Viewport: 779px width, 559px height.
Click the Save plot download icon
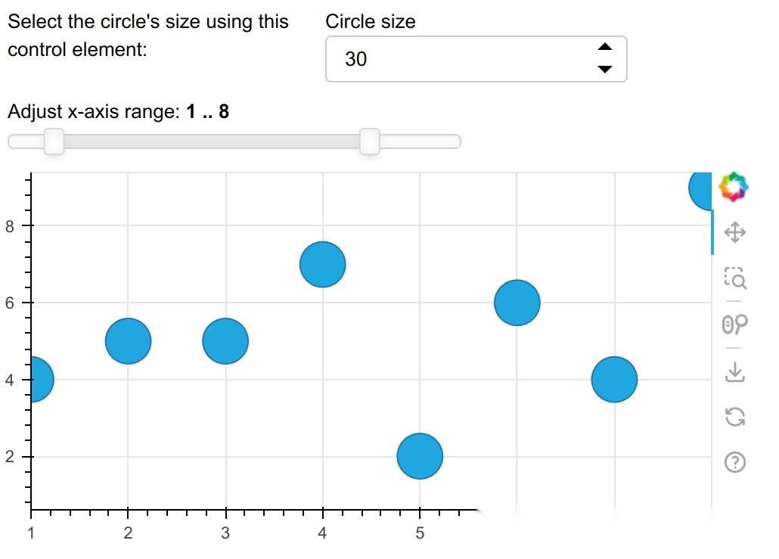(735, 371)
